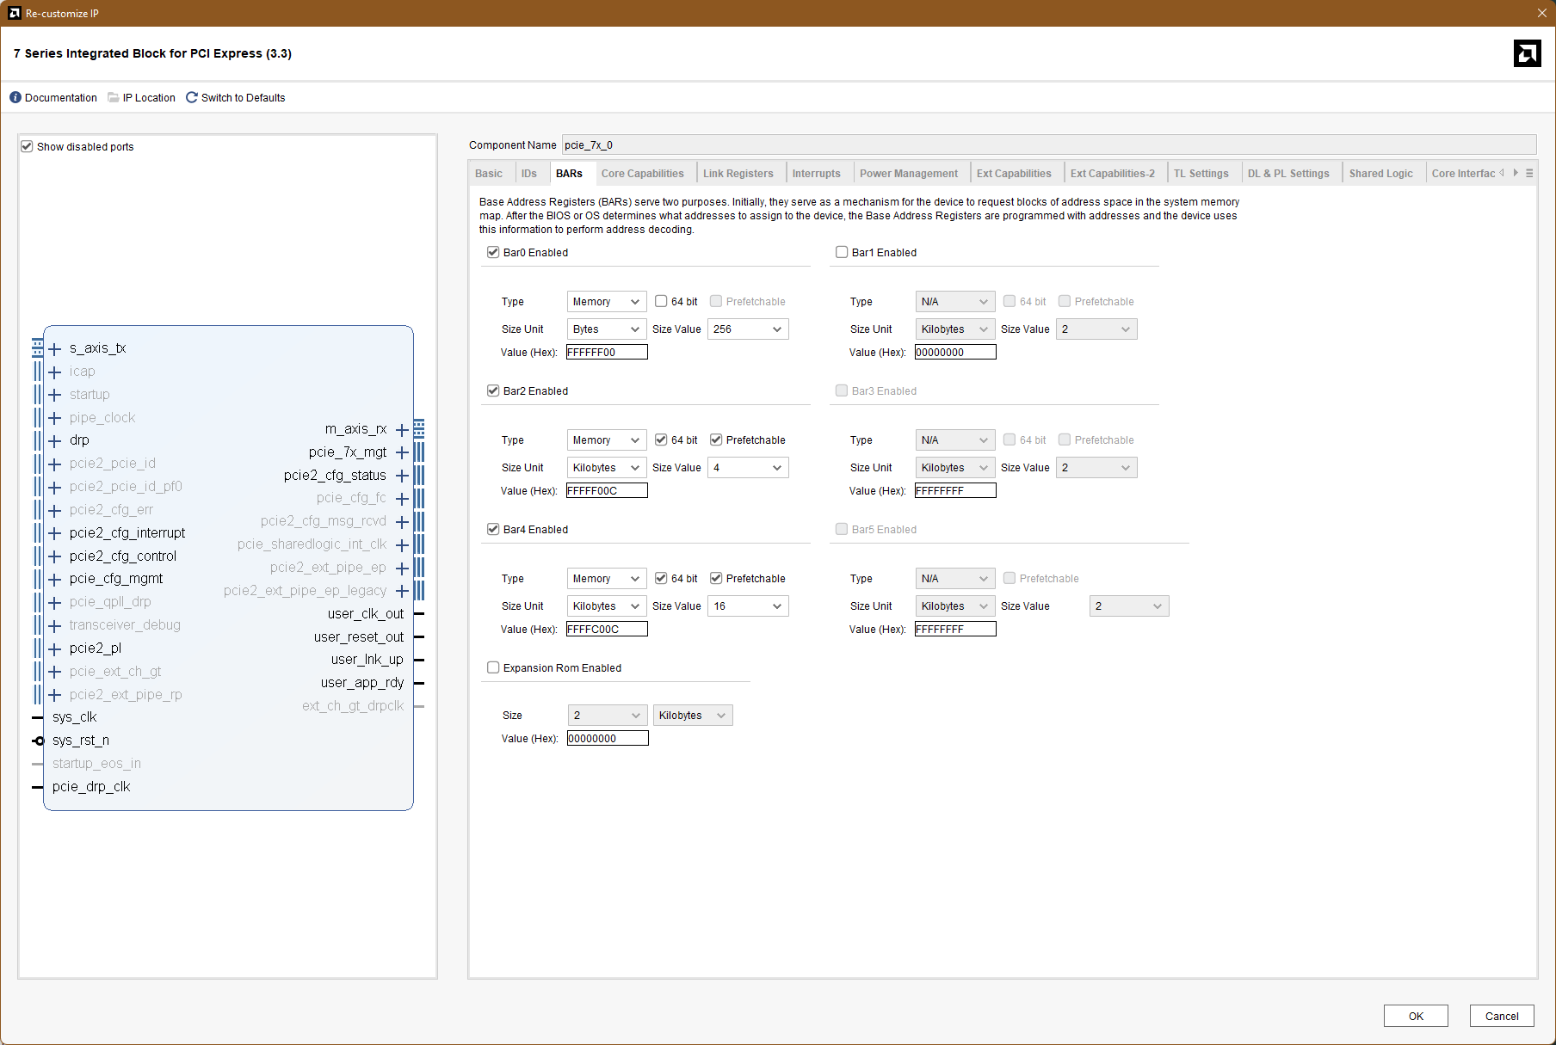Open the Ext Capabilities tab
1556x1045 pixels.
point(1014,174)
